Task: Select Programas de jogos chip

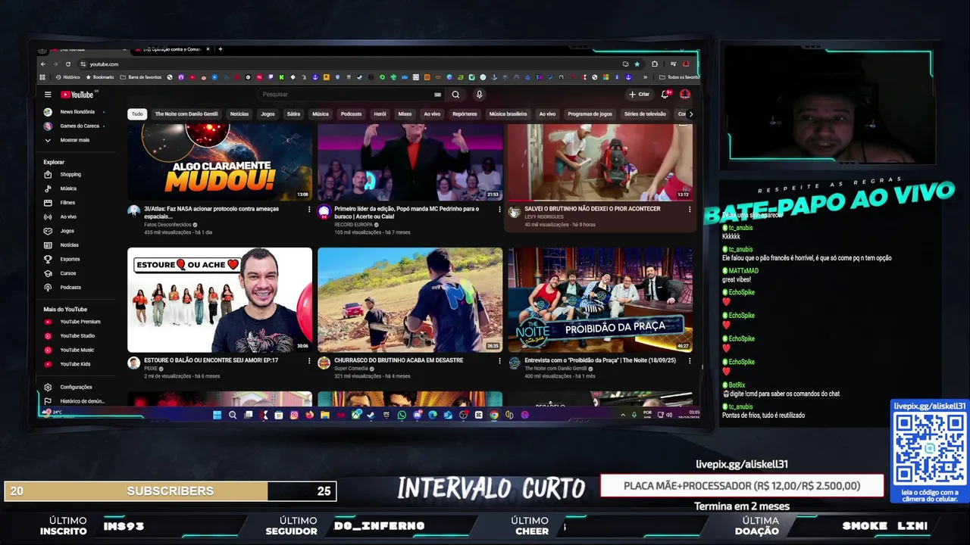Action: tap(590, 114)
